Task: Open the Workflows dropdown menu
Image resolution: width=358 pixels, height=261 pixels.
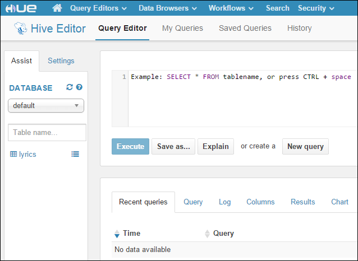Action: (231, 8)
